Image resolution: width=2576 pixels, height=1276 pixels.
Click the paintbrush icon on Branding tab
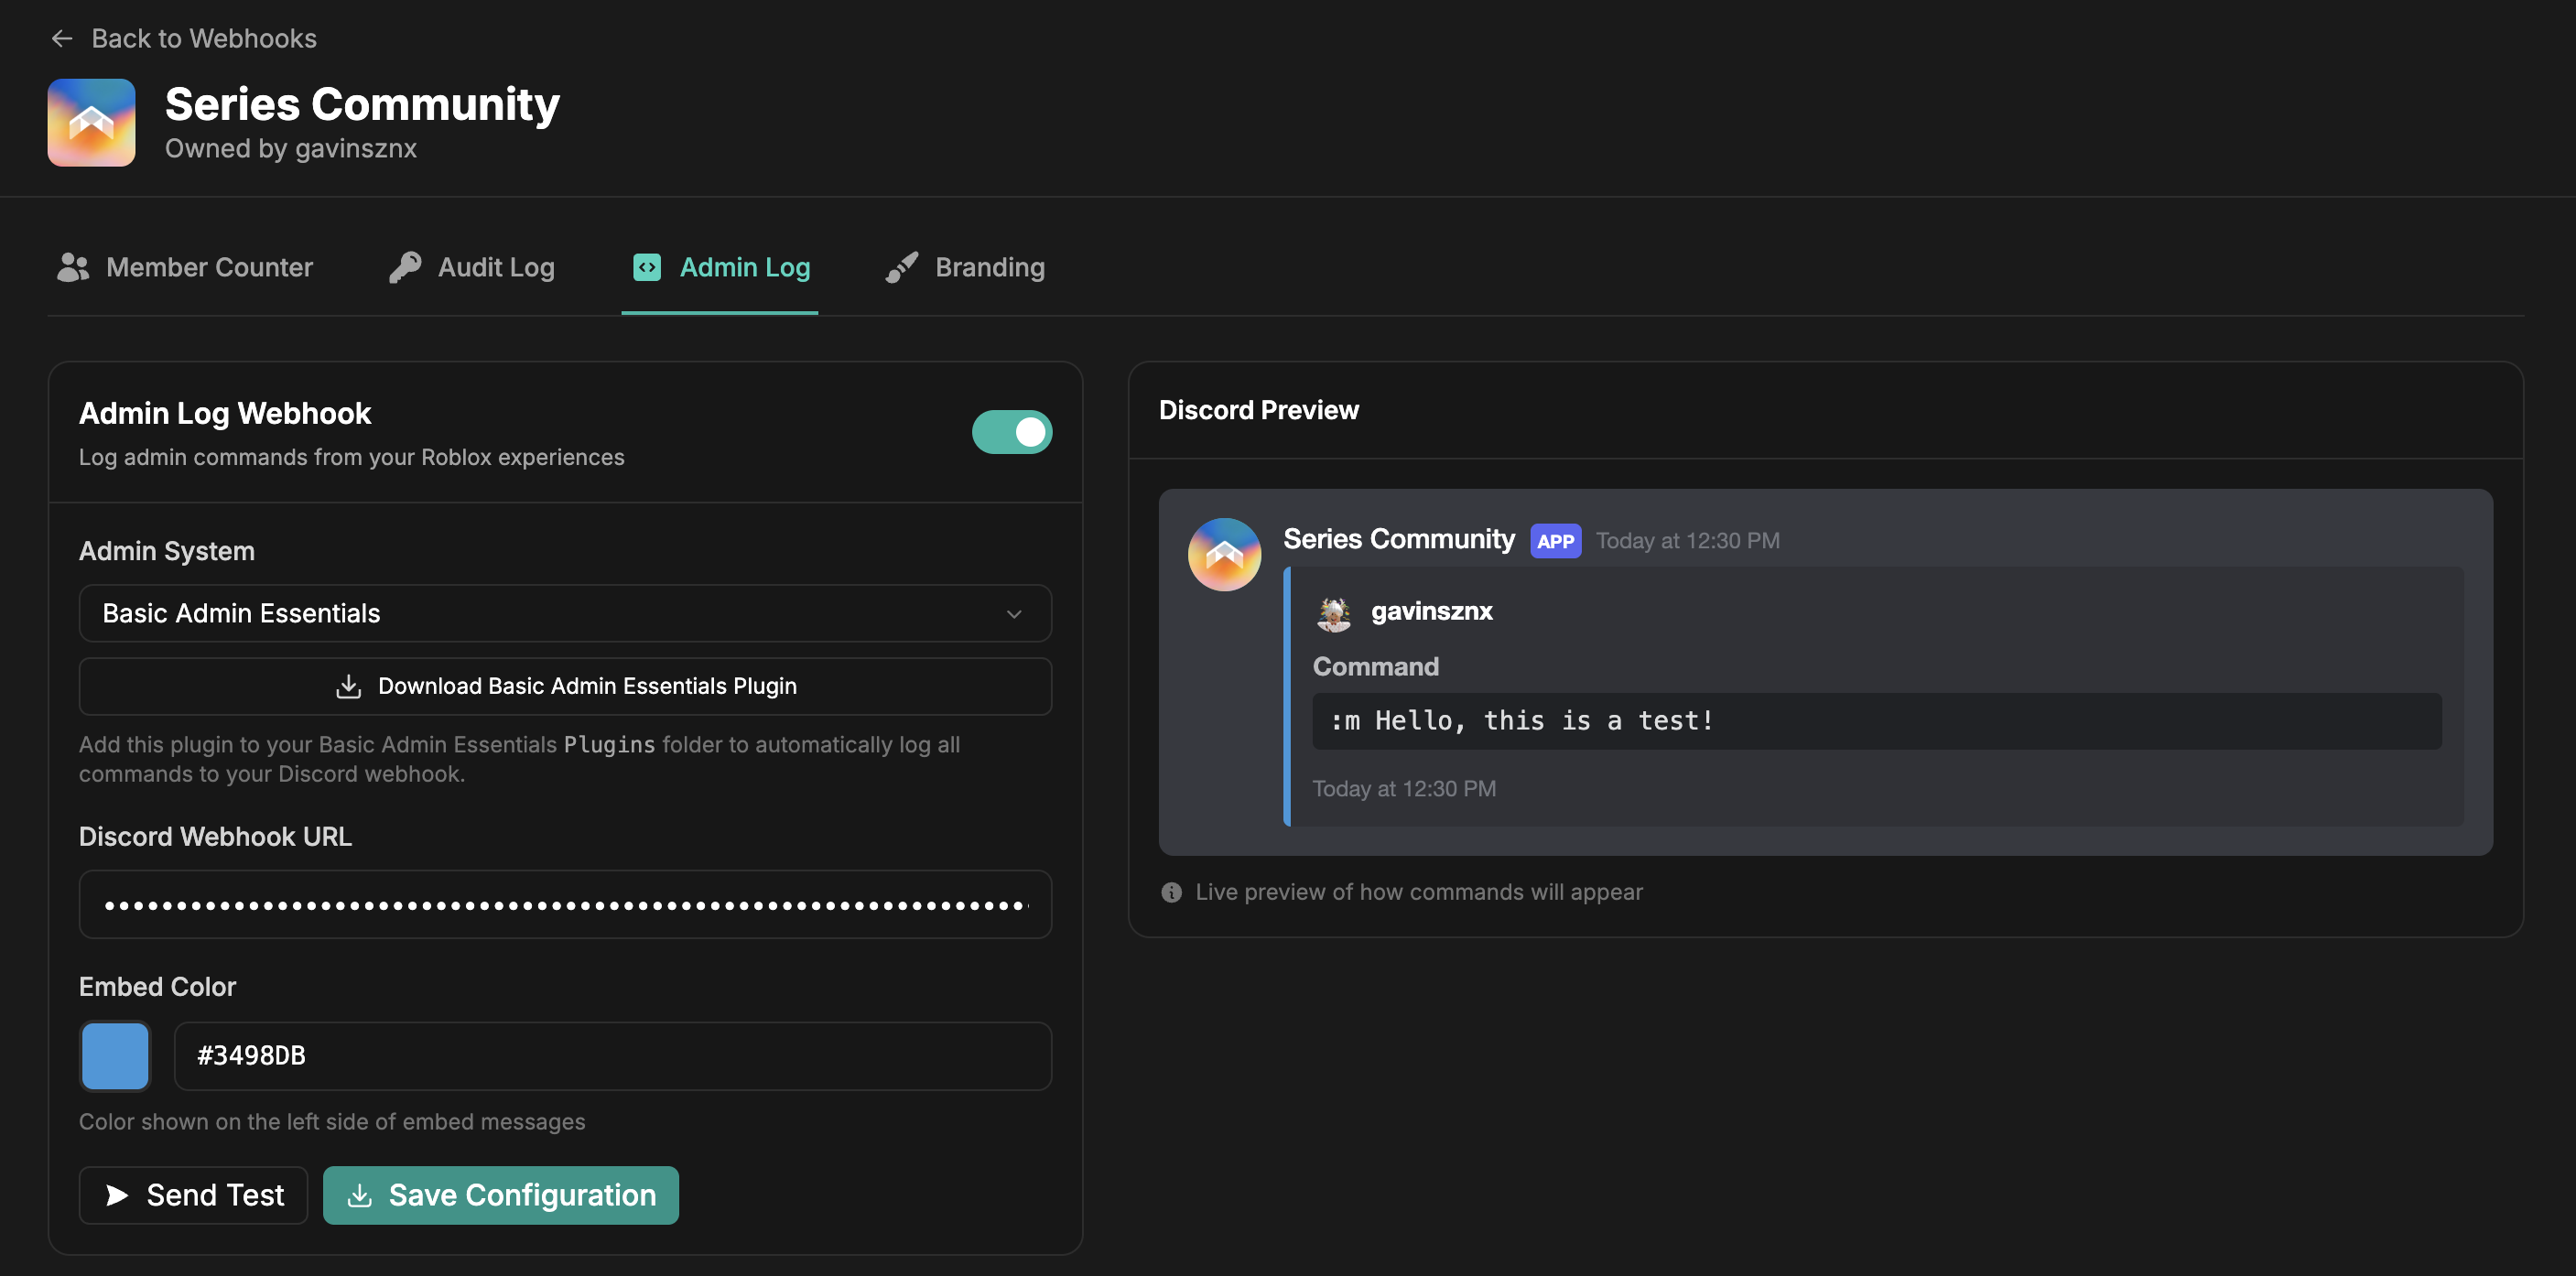901,266
